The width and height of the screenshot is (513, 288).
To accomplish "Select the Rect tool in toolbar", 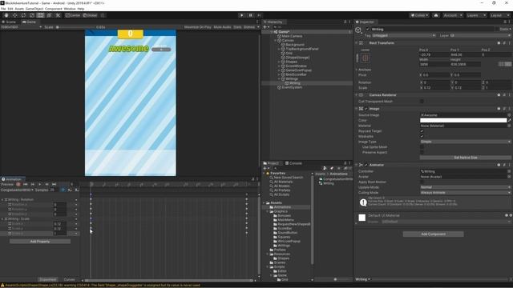I will point(41,15).
